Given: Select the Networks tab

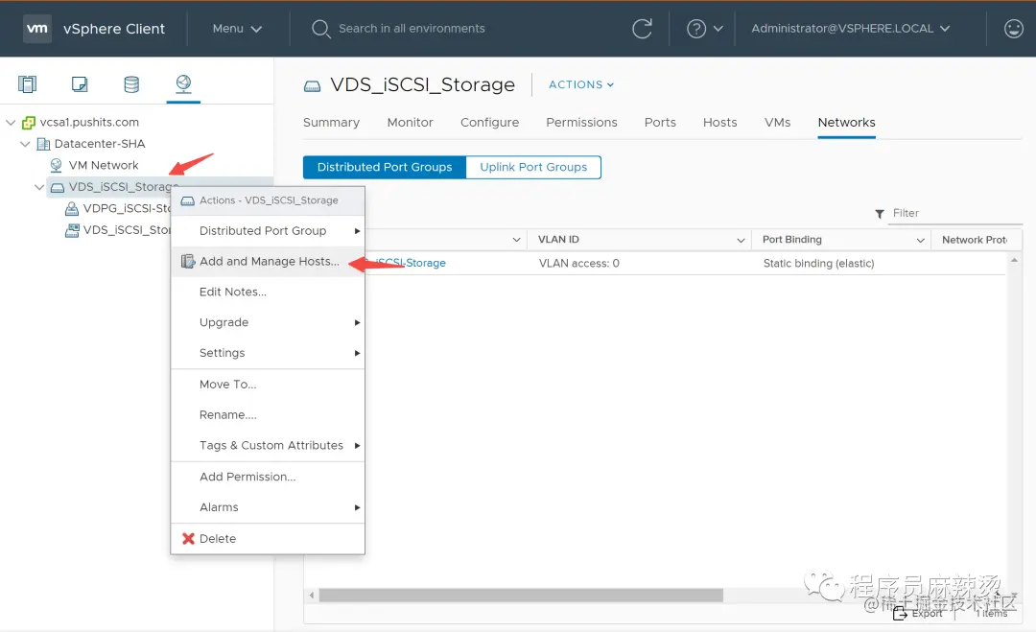Looking at the screenshot, I should [x=846, y=122].
